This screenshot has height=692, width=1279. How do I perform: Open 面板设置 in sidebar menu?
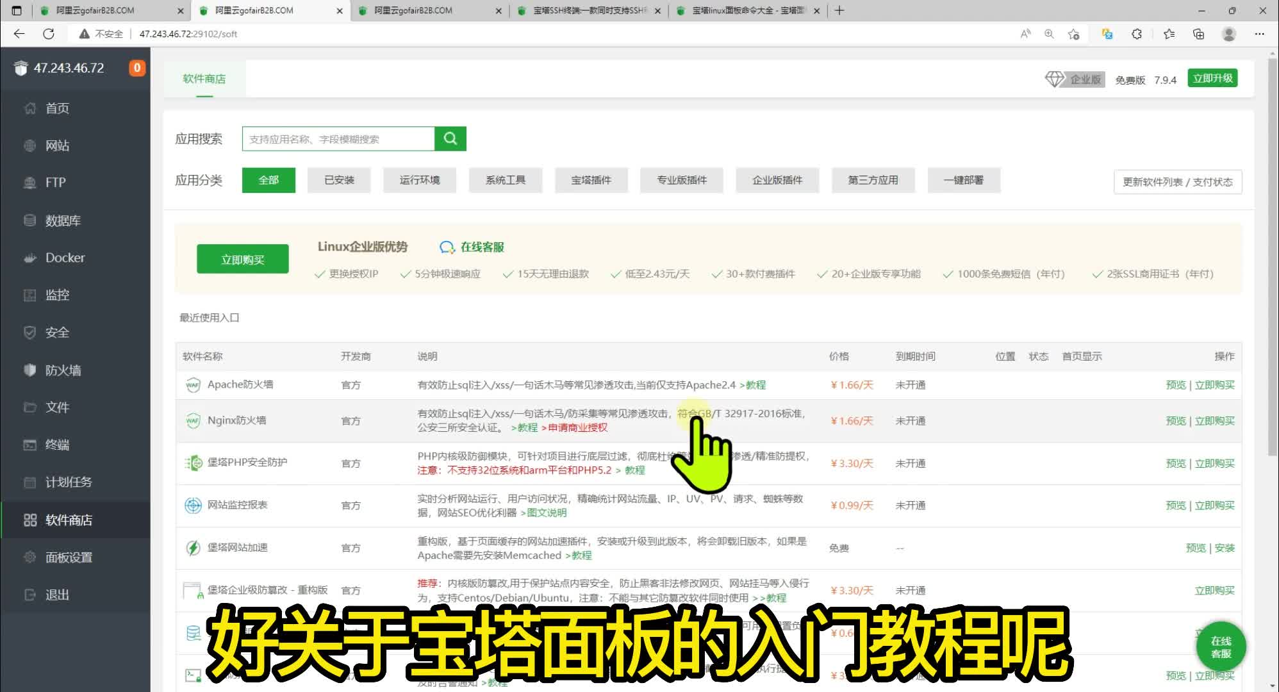(69, 557)
